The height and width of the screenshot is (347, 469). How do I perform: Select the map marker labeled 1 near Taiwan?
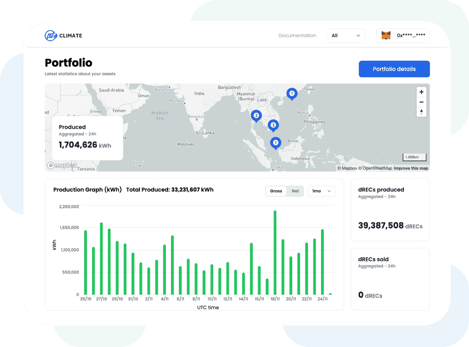point(292,93)
